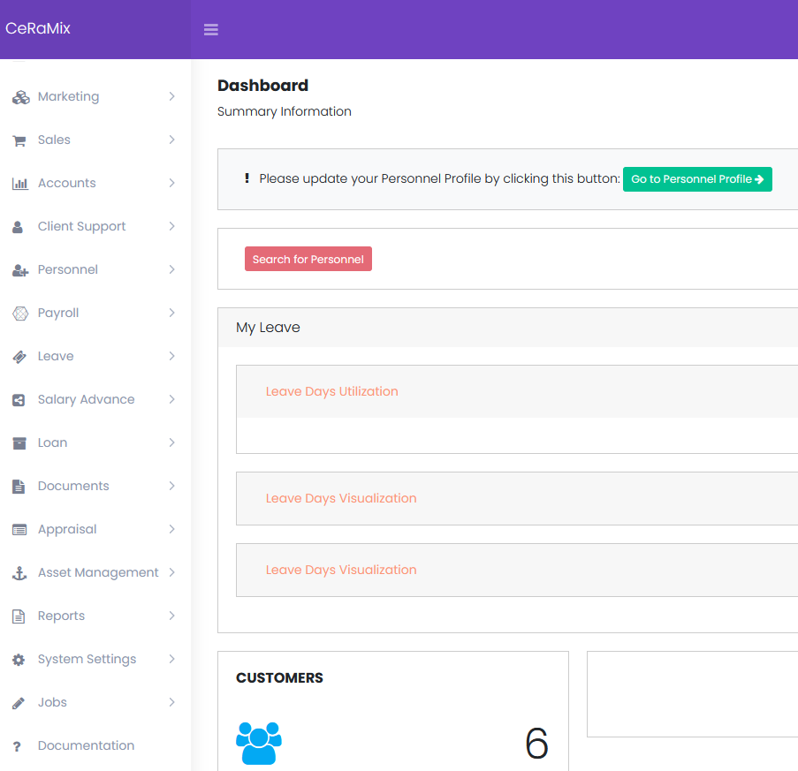798x771 pixels.
Task: Expand the System Settings chevron
Action: 172,659
